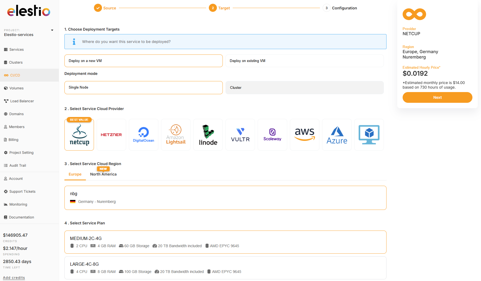Open Load Balancer in the sidebar
The image size is (481, 281).
[x=22, y=101]
